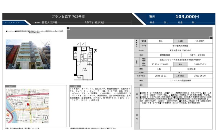Screen dimensions: 218x130
Task: Click the 備考1 remarks text block
Action: 176,98
